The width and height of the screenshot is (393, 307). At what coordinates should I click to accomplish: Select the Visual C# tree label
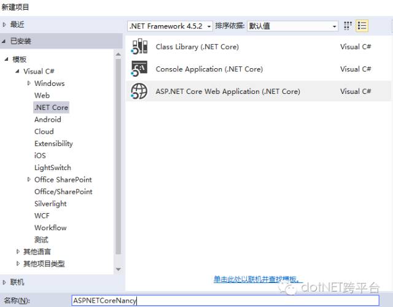pos(39,71)
